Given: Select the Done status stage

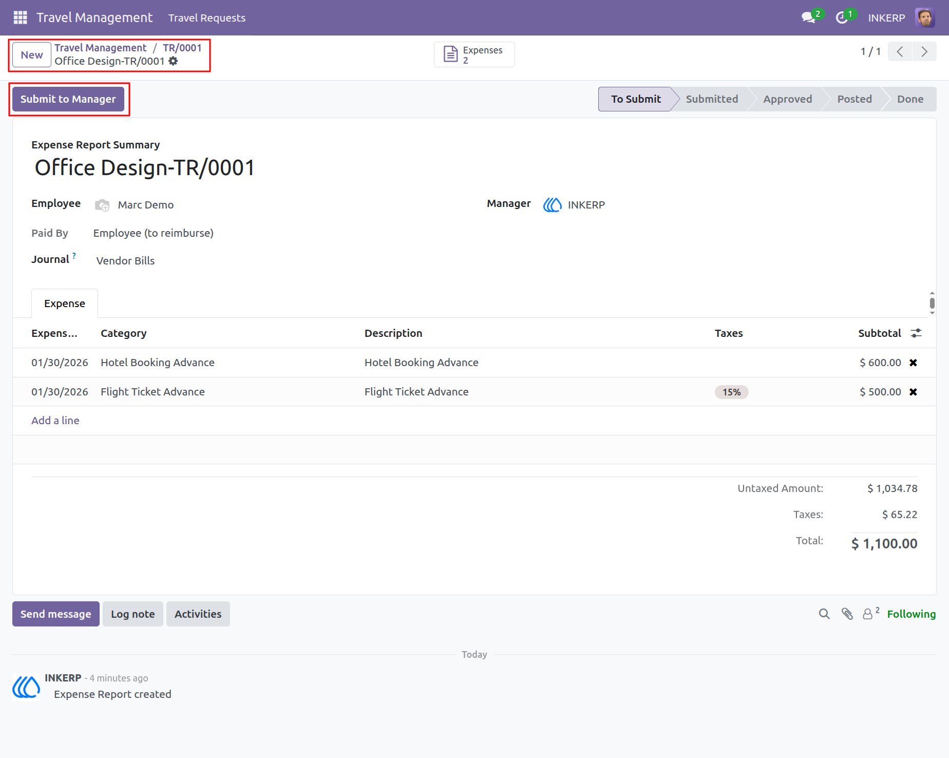Looking at the screenshot, I should tap(910, 99).
